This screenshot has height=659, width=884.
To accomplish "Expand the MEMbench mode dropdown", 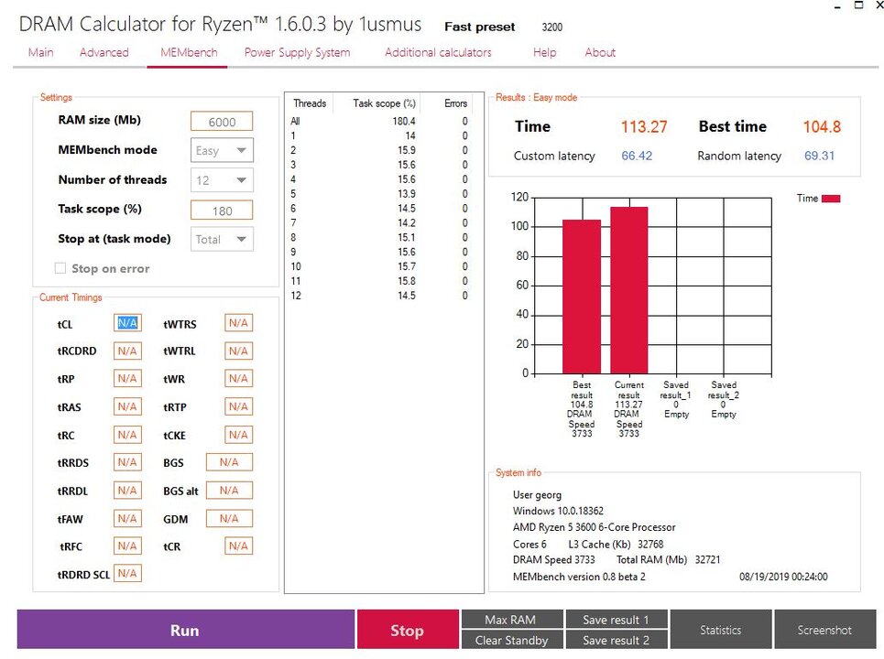I will click(222, 150).
